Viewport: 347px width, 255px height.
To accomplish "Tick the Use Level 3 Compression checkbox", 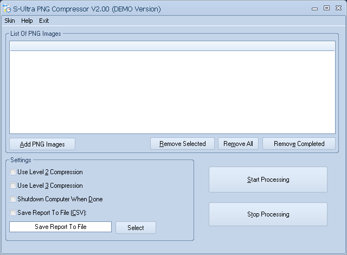I will [12, 186].
